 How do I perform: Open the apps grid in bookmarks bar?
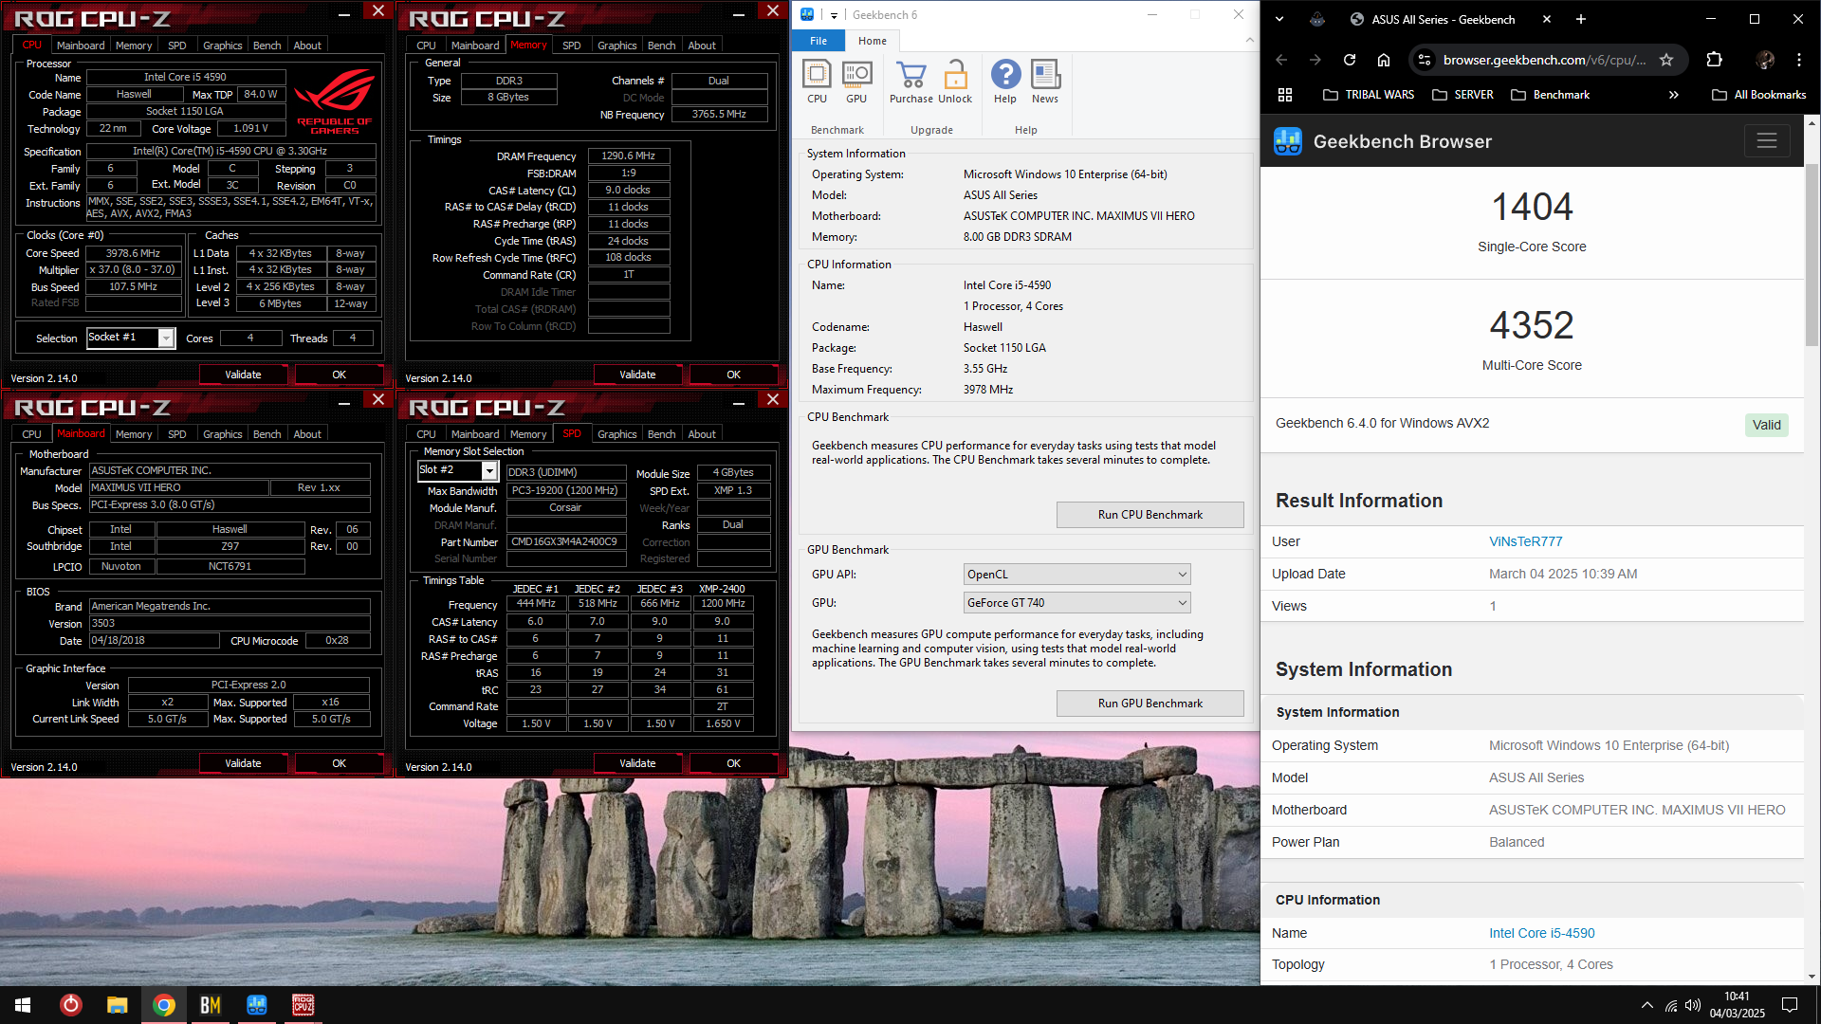(1285, 95)
